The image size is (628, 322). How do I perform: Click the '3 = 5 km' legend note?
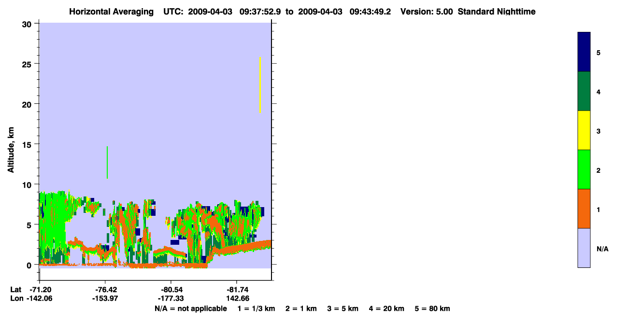(343, 308)
